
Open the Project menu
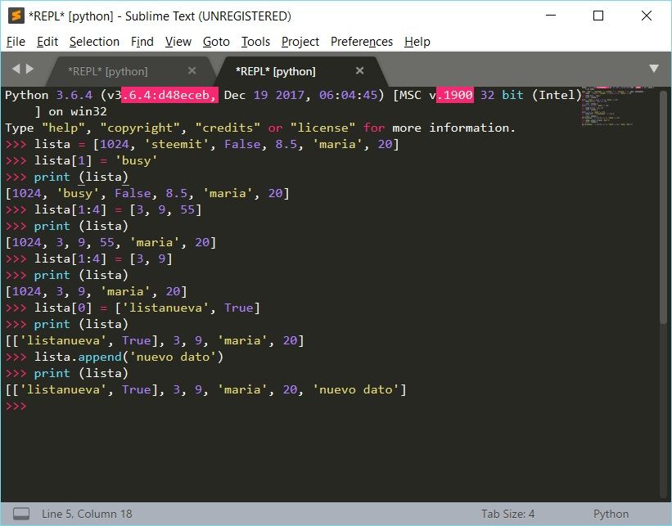pos(300,42)
